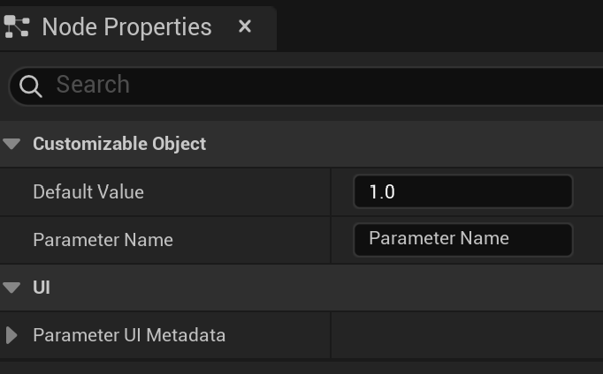
Task: Select the Node Properties tab
Action: (x=127, y=26)
